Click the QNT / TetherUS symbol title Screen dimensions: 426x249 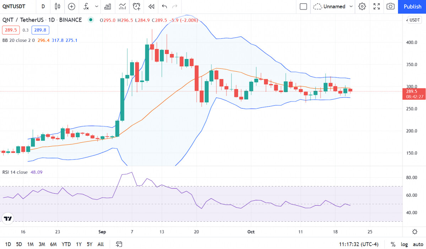[x=42, y=20]
